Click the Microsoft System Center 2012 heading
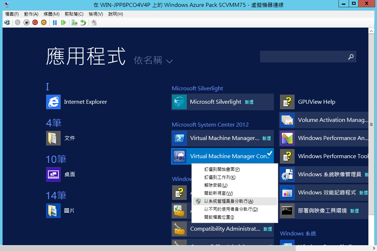 click(x=210, y=125)
